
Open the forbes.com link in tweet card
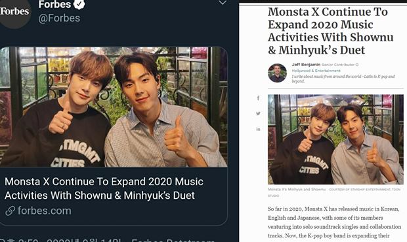[45, 211]
